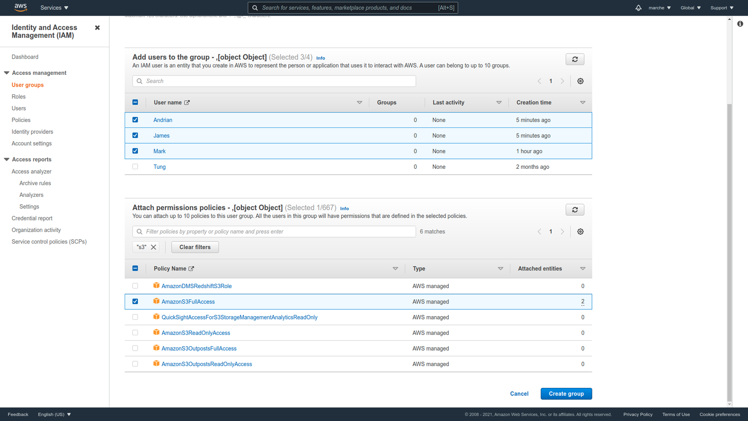This screenshot has width=748, height=421.
Task: Refresh the users list
Action: click(574, 59)
